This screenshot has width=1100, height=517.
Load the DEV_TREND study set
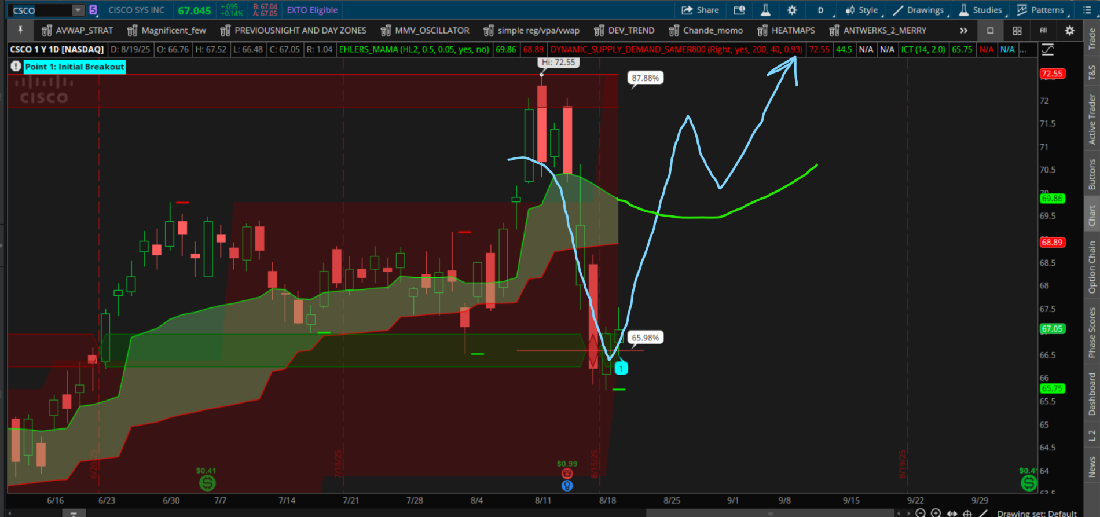click(x=624, y=31)
